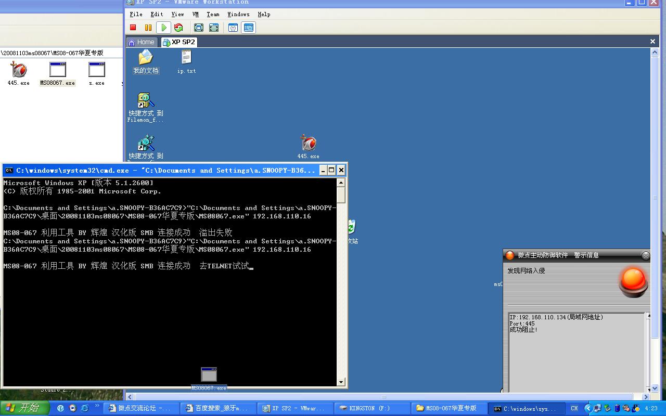
Task: Click the alert details scrollbar up arrow
Action: tap(648, 316)
